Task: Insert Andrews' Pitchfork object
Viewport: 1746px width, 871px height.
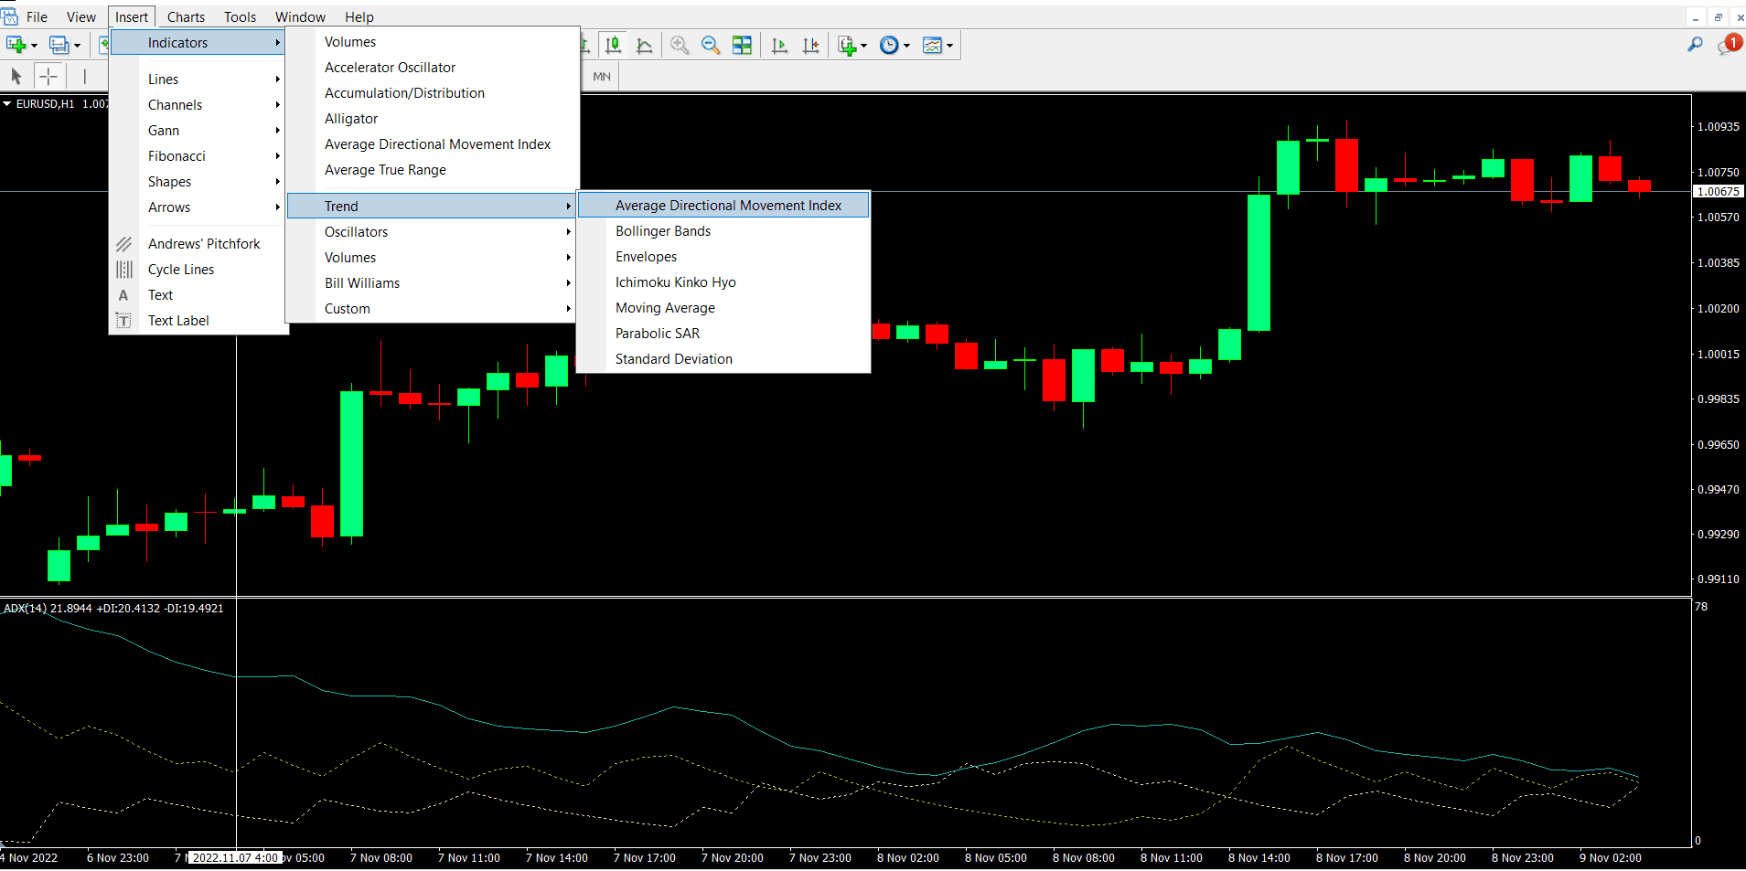Action: tap(198, 244)
